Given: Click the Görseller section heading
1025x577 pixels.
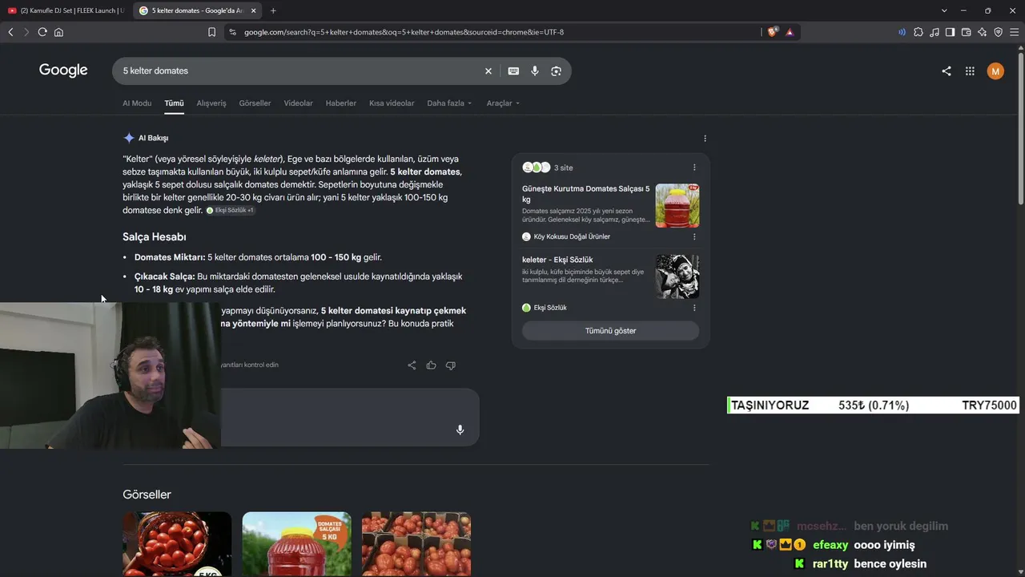Looking at the screenshot, I should pos(147,494).
